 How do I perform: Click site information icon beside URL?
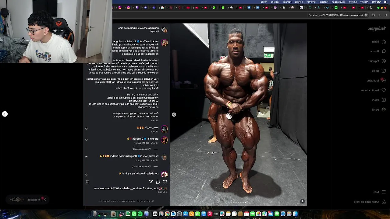[x=366, y=15]
